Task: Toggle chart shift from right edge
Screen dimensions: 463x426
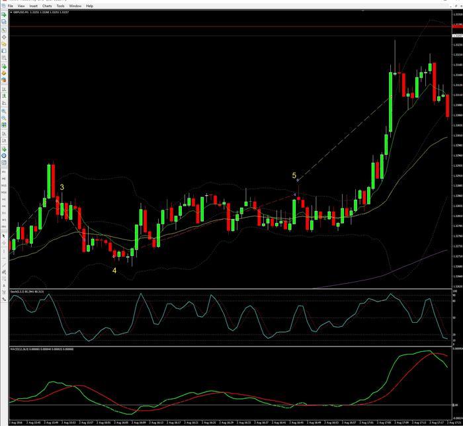Action: pos(4,140)
